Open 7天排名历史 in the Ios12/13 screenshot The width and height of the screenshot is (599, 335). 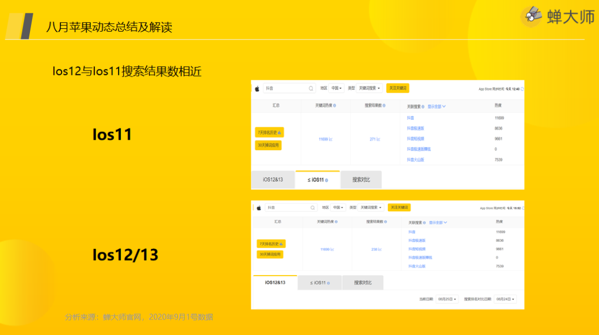[271, 243]
